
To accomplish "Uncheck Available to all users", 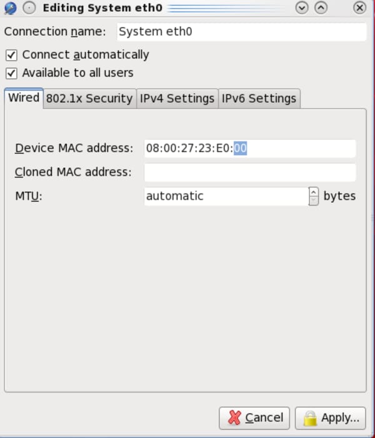I will (x=11, y=73).
